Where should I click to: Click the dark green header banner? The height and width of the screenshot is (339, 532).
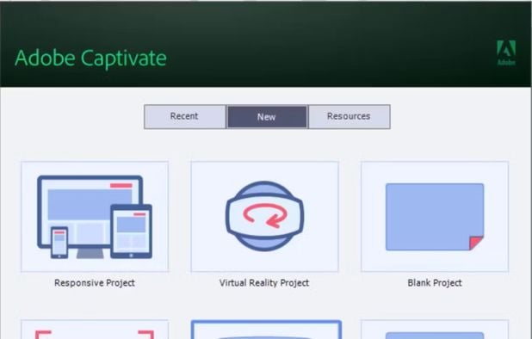(266, 44)
